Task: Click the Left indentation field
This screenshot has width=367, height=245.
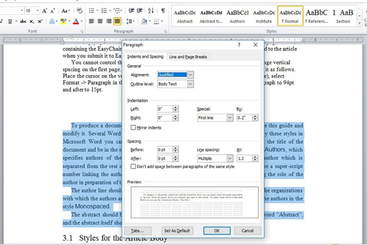Action: point(165,109)
